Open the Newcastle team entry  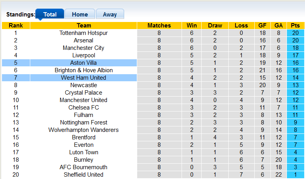tap(83, 85)
